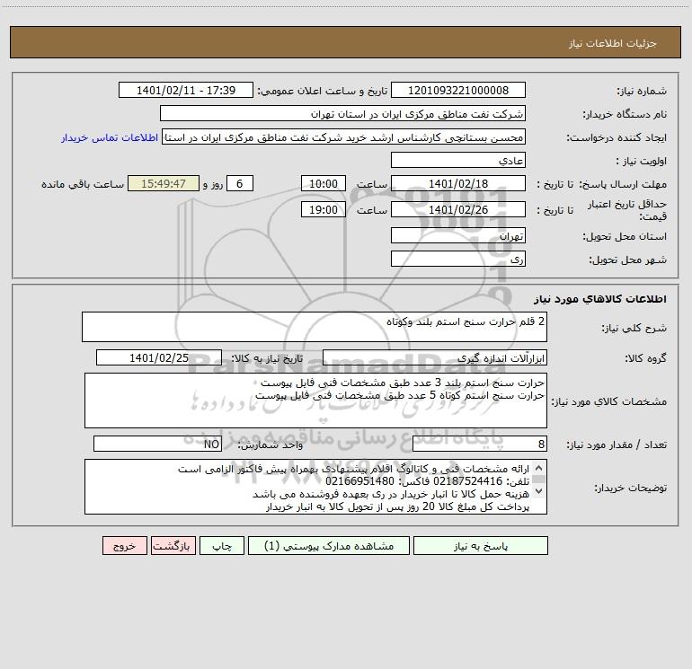
Task: Click goods group field ابزارآلات اندازه گیری
Action: 435,358
